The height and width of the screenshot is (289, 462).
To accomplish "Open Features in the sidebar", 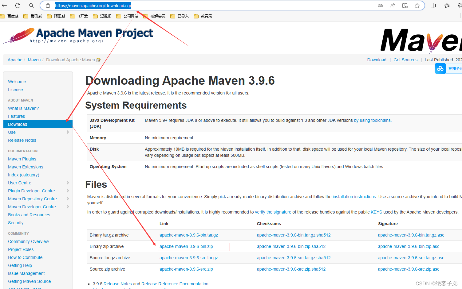I will click(17, 116).
